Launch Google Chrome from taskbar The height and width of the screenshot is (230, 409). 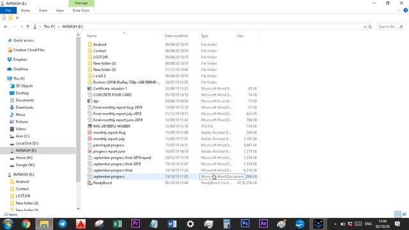[x=26, y=224]
